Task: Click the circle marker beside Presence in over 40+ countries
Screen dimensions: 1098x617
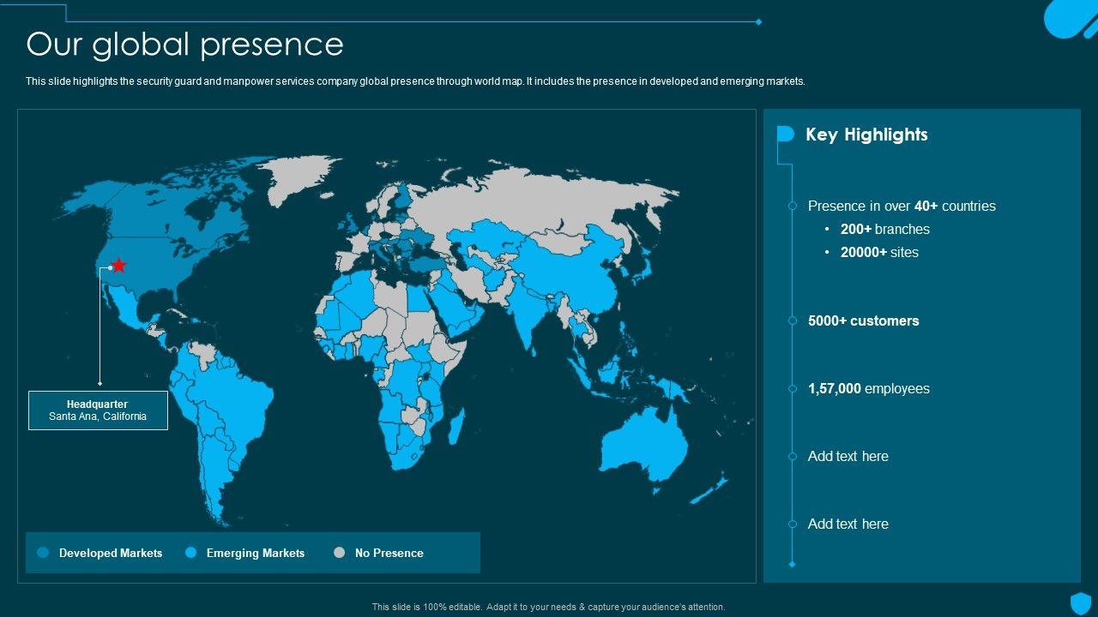Action: point(793,206)
